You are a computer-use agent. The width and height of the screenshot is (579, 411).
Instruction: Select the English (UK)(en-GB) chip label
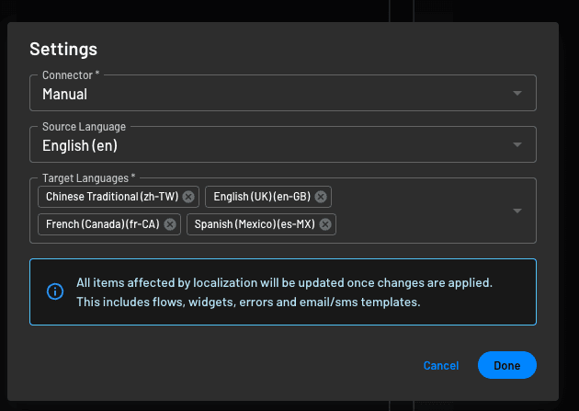point(262,197)
